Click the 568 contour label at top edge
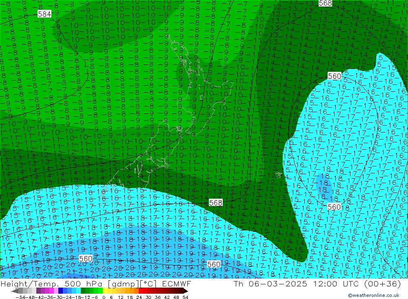The height and width of the screenshot is (299, 408). (326, 3)
